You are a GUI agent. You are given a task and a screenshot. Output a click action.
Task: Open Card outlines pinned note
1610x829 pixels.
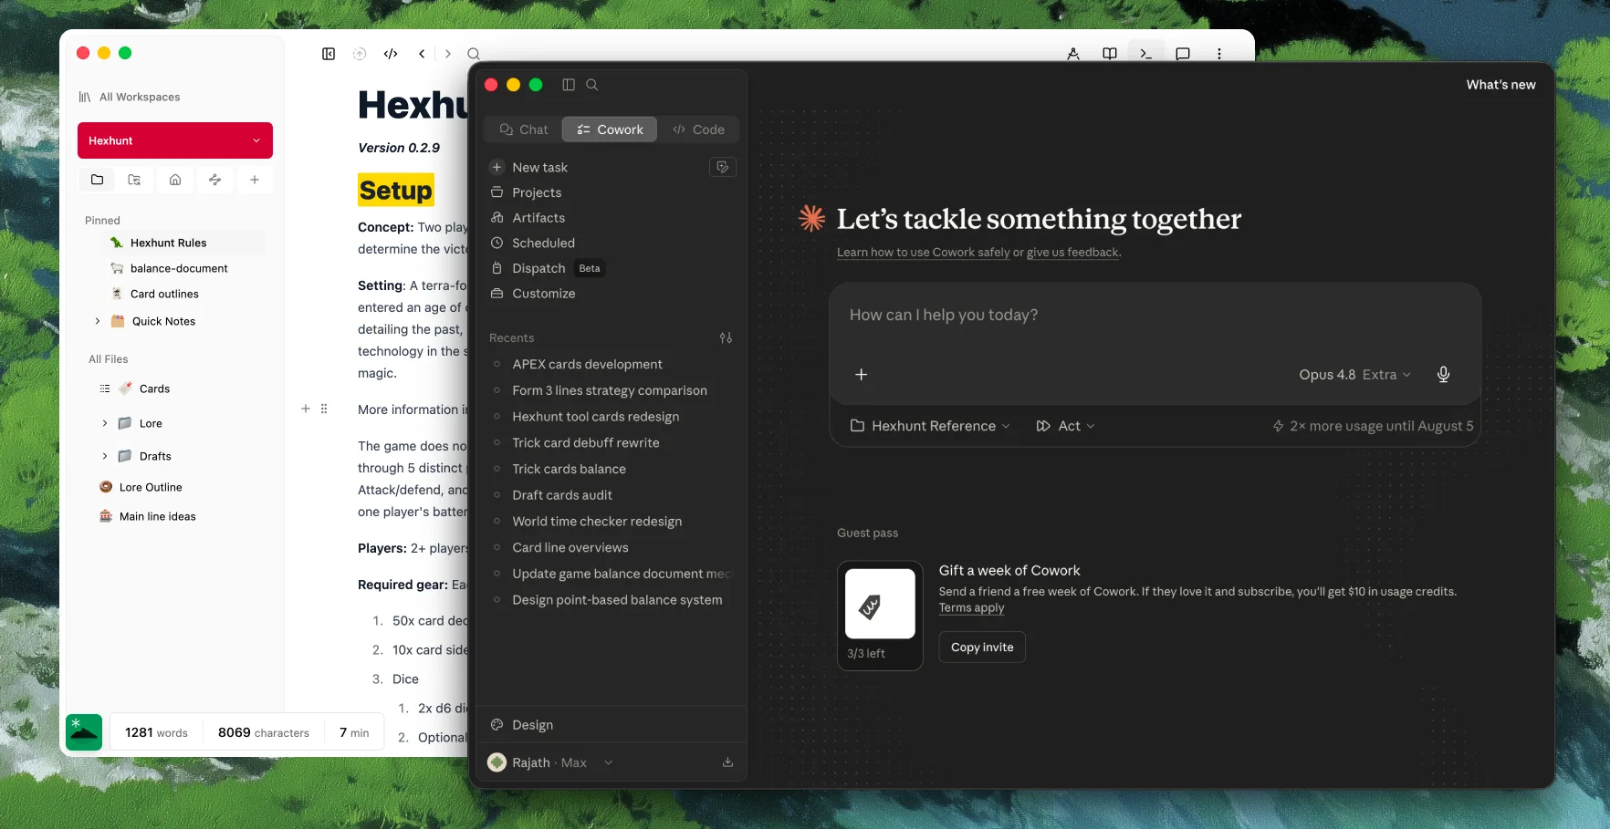164,294
